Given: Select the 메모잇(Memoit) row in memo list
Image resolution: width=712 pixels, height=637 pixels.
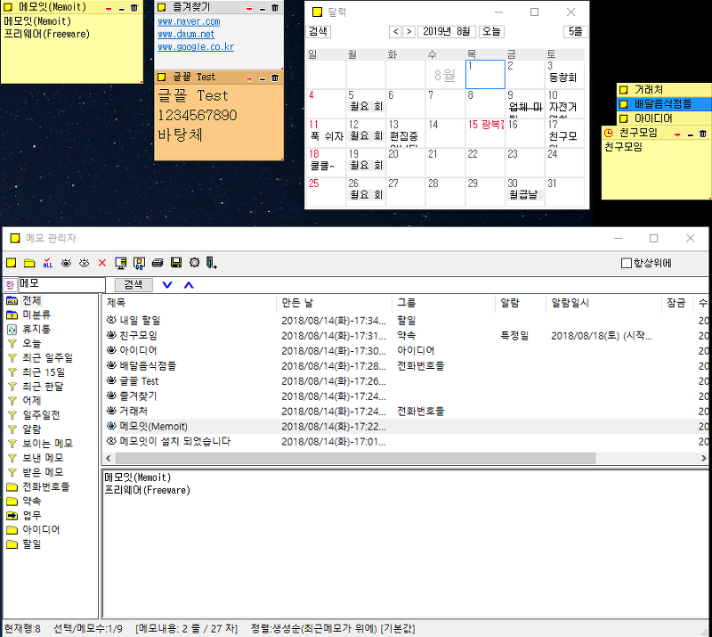Looking at the screenshot, I should (404, 427).
